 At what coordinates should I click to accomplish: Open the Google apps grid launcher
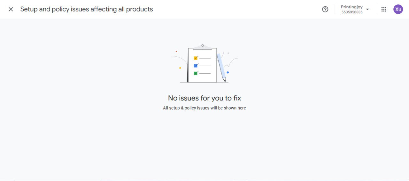384,9
